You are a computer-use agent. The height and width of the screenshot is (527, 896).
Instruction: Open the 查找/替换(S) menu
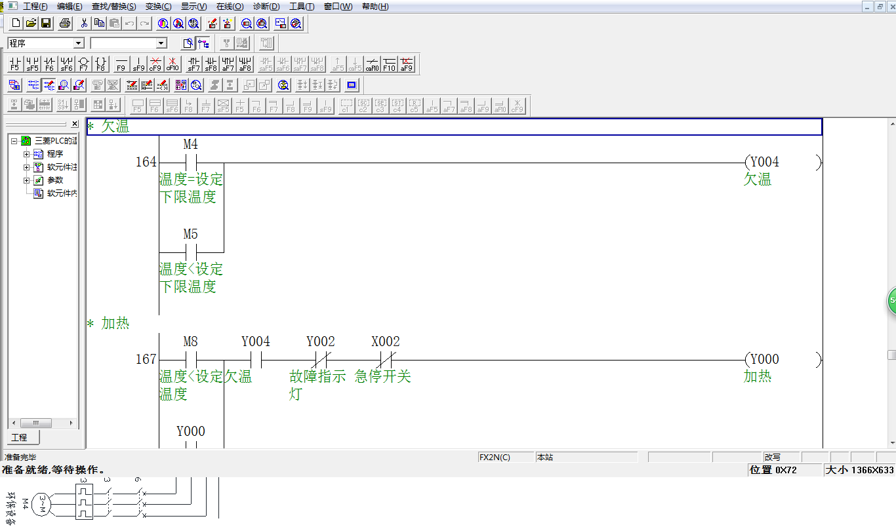[x=114, y=7]
